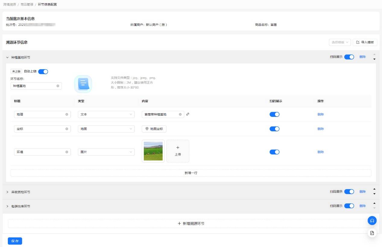Delete the 包装出库环节 section

[x=362, y=206]
